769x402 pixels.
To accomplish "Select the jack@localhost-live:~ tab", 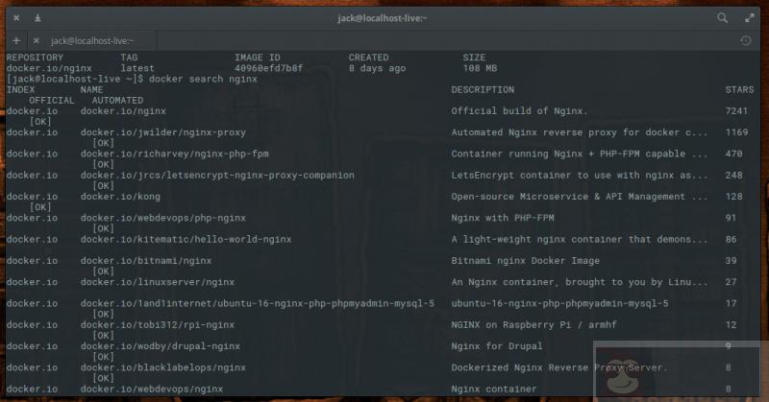I will coord(92,41).
